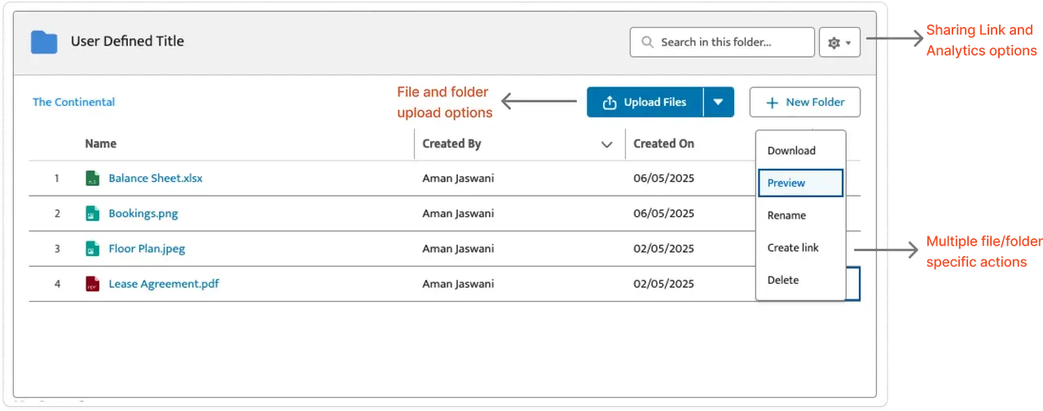Viewport: 1043px width, 411px height.
Task: Click the User Defined Title heading
Action: [x=127, y=41]
